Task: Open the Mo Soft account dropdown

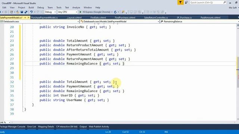Action: pyautogui.click(x=233, y=7)
